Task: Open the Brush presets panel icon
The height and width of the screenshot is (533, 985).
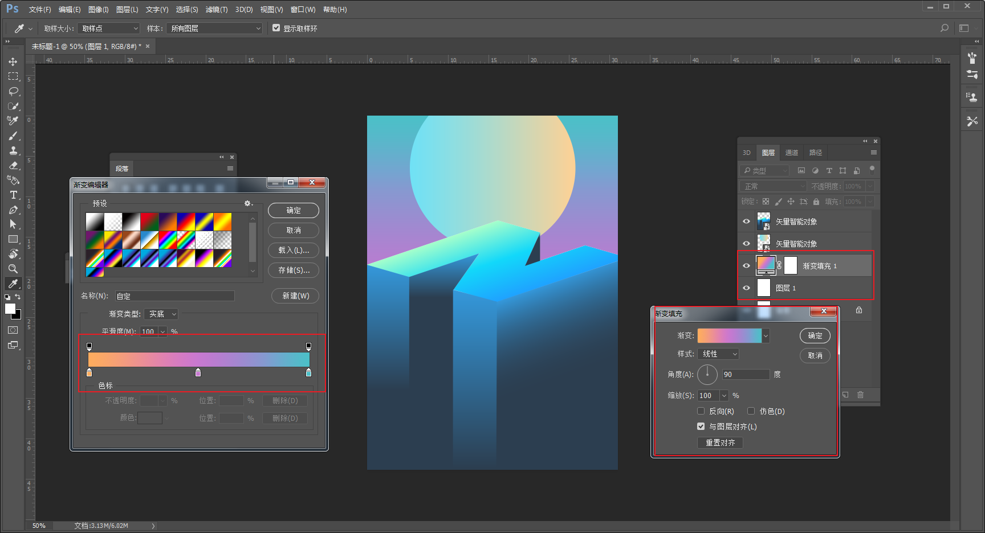Action: [x=972, y=58]
